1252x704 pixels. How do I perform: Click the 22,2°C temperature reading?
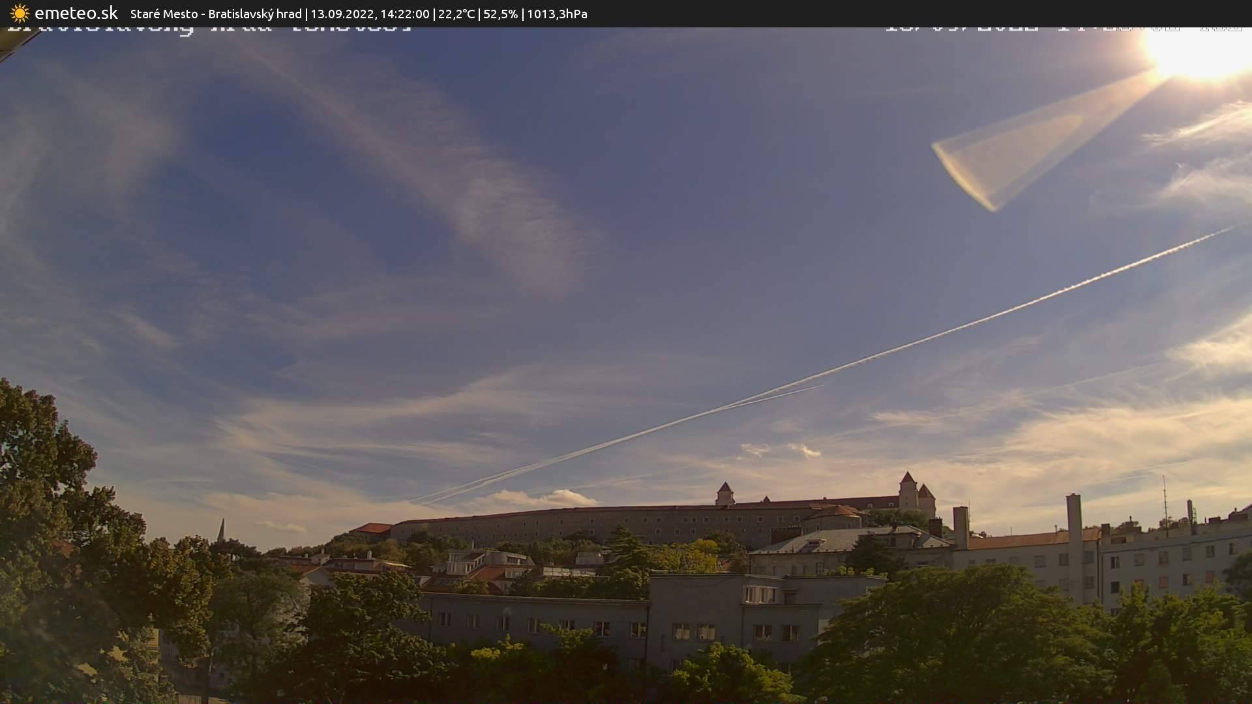tap(456, 14)
